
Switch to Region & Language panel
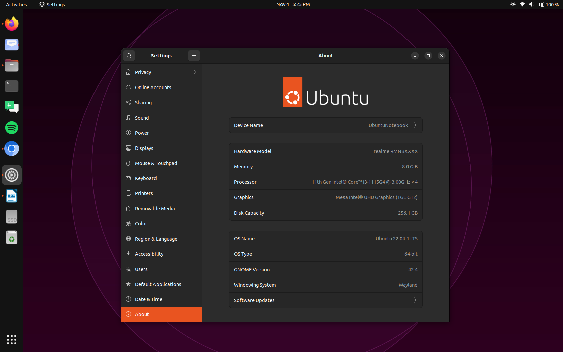tap(156, 239)
